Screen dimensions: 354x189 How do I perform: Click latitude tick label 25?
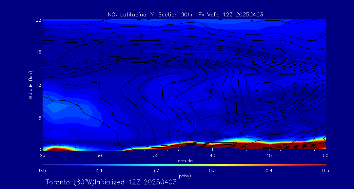click(42, 156)
